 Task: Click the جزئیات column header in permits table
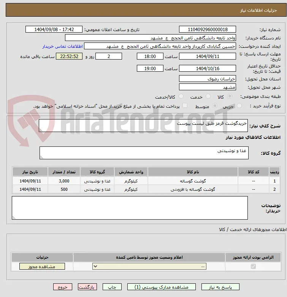(x=42, y=257)
